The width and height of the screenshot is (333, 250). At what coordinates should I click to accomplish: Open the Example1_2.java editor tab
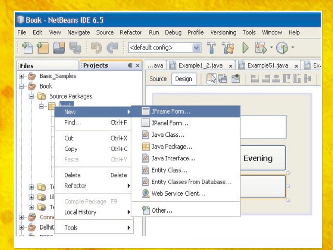[201, 66]
